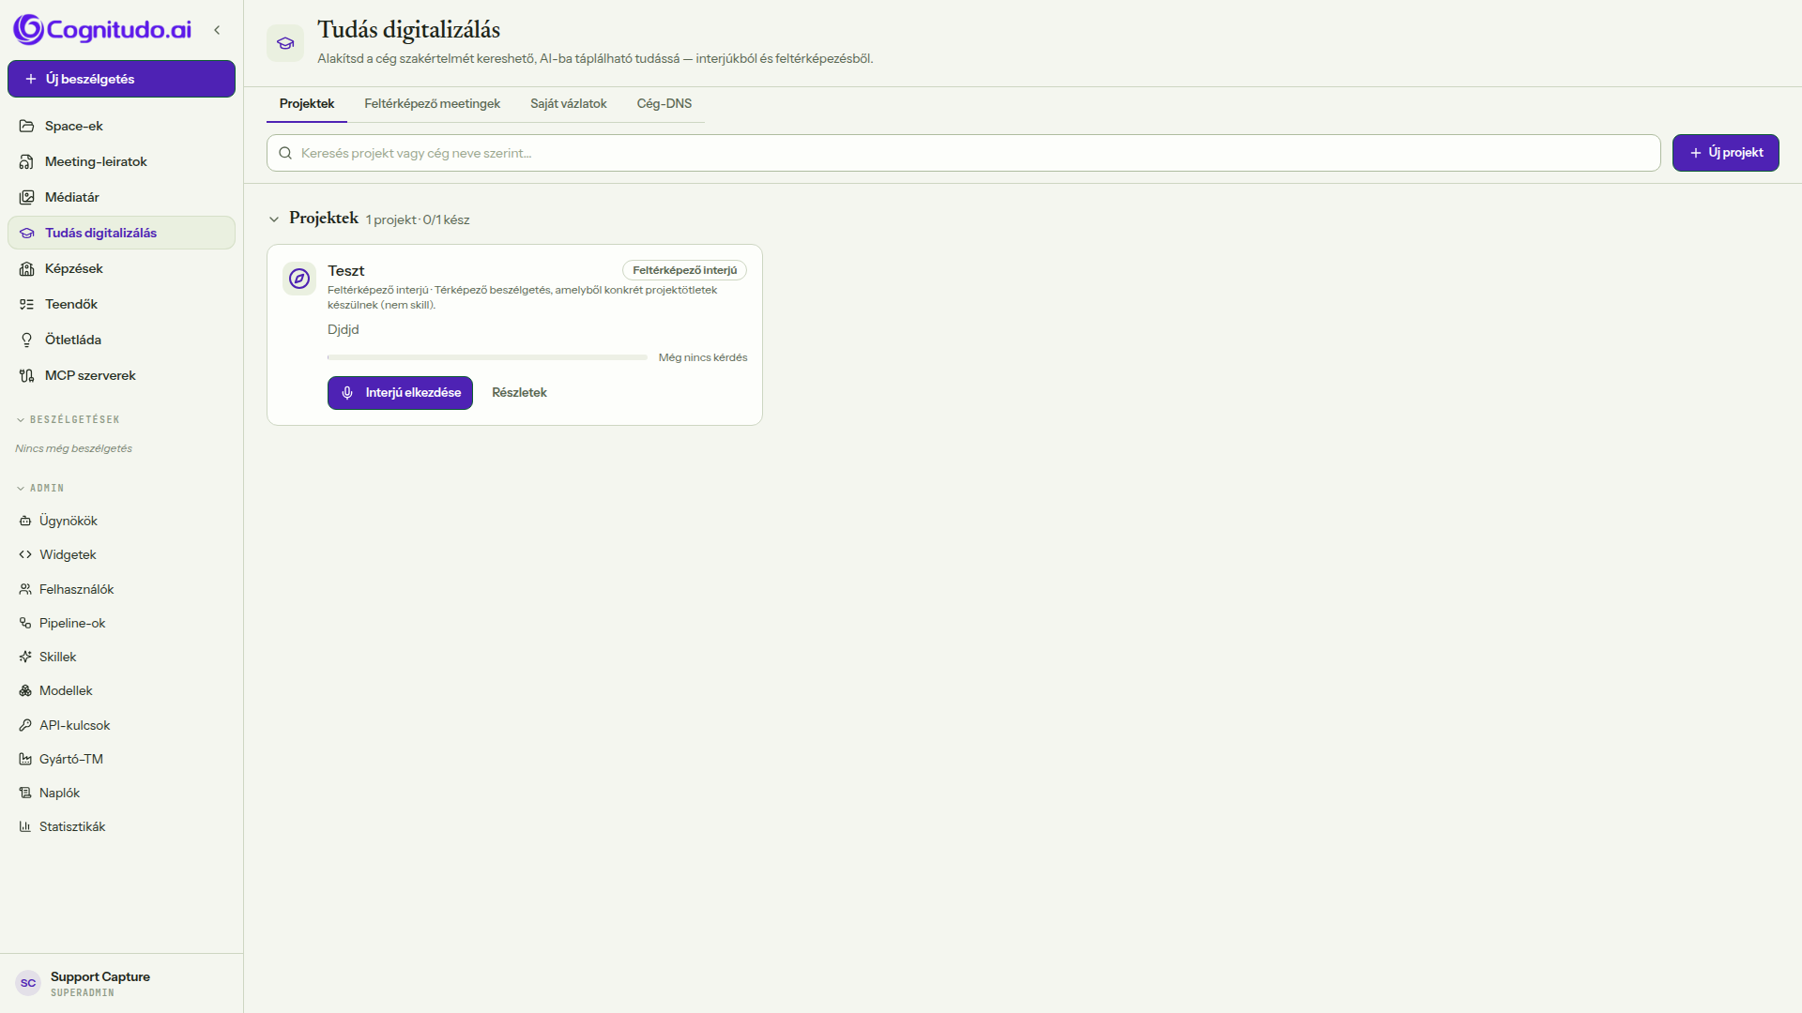
Task: Switch to the Saját vázlatok tab
Action: pyautogui.click(x=568, y=104)
